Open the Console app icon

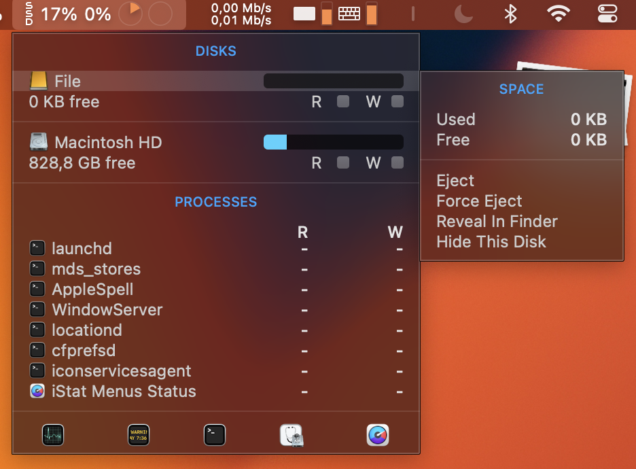pos(139,435)
